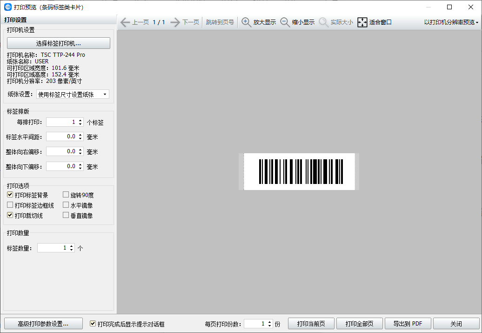This screenshot has width=482, height=333.
Task: Click the 放大显示 zoom-in magnifier icon
Action: 246,22
